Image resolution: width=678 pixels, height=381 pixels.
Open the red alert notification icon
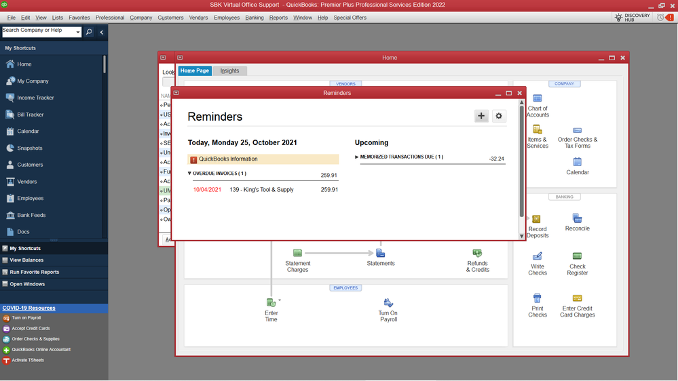(670, 18)
